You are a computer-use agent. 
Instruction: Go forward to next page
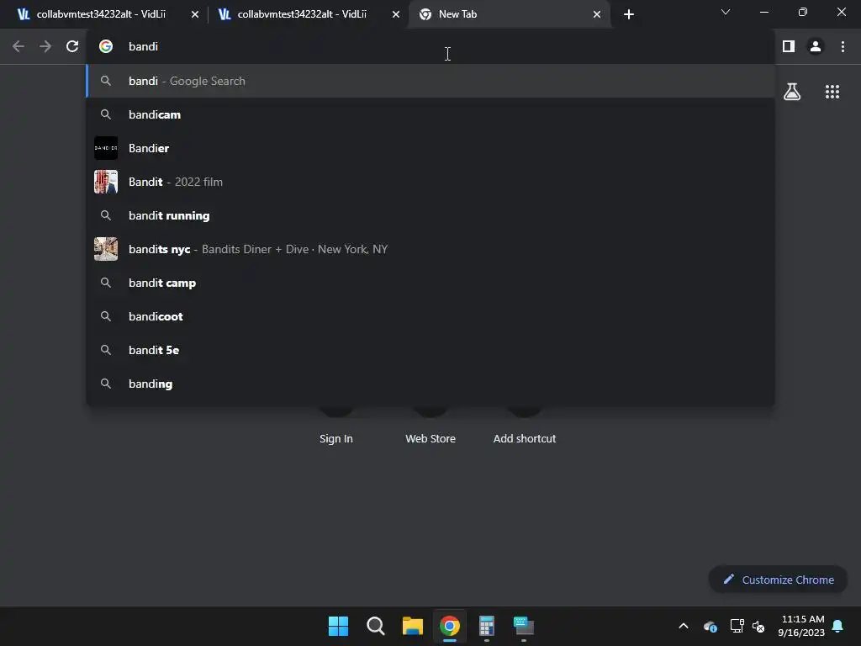pos(45,46)
